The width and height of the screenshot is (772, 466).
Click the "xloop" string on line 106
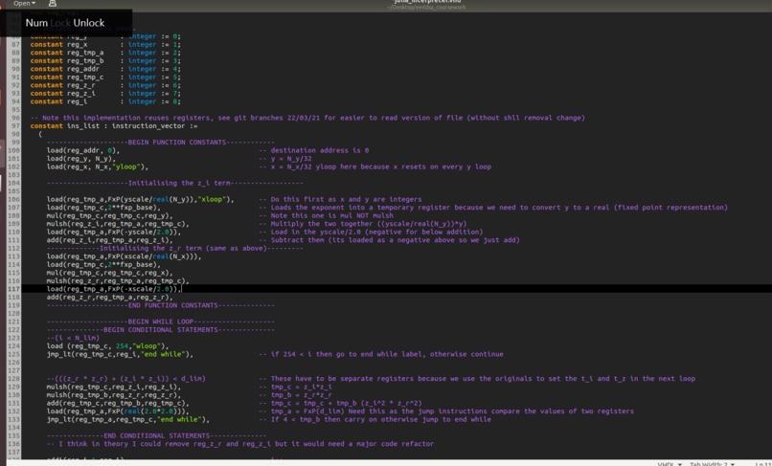tap(212, 199)
